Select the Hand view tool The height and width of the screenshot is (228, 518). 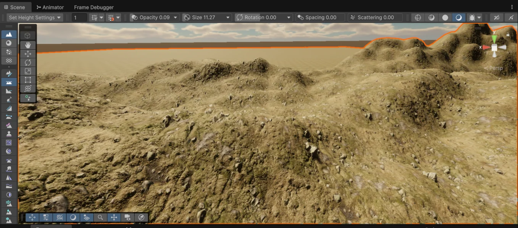[28, 45]
